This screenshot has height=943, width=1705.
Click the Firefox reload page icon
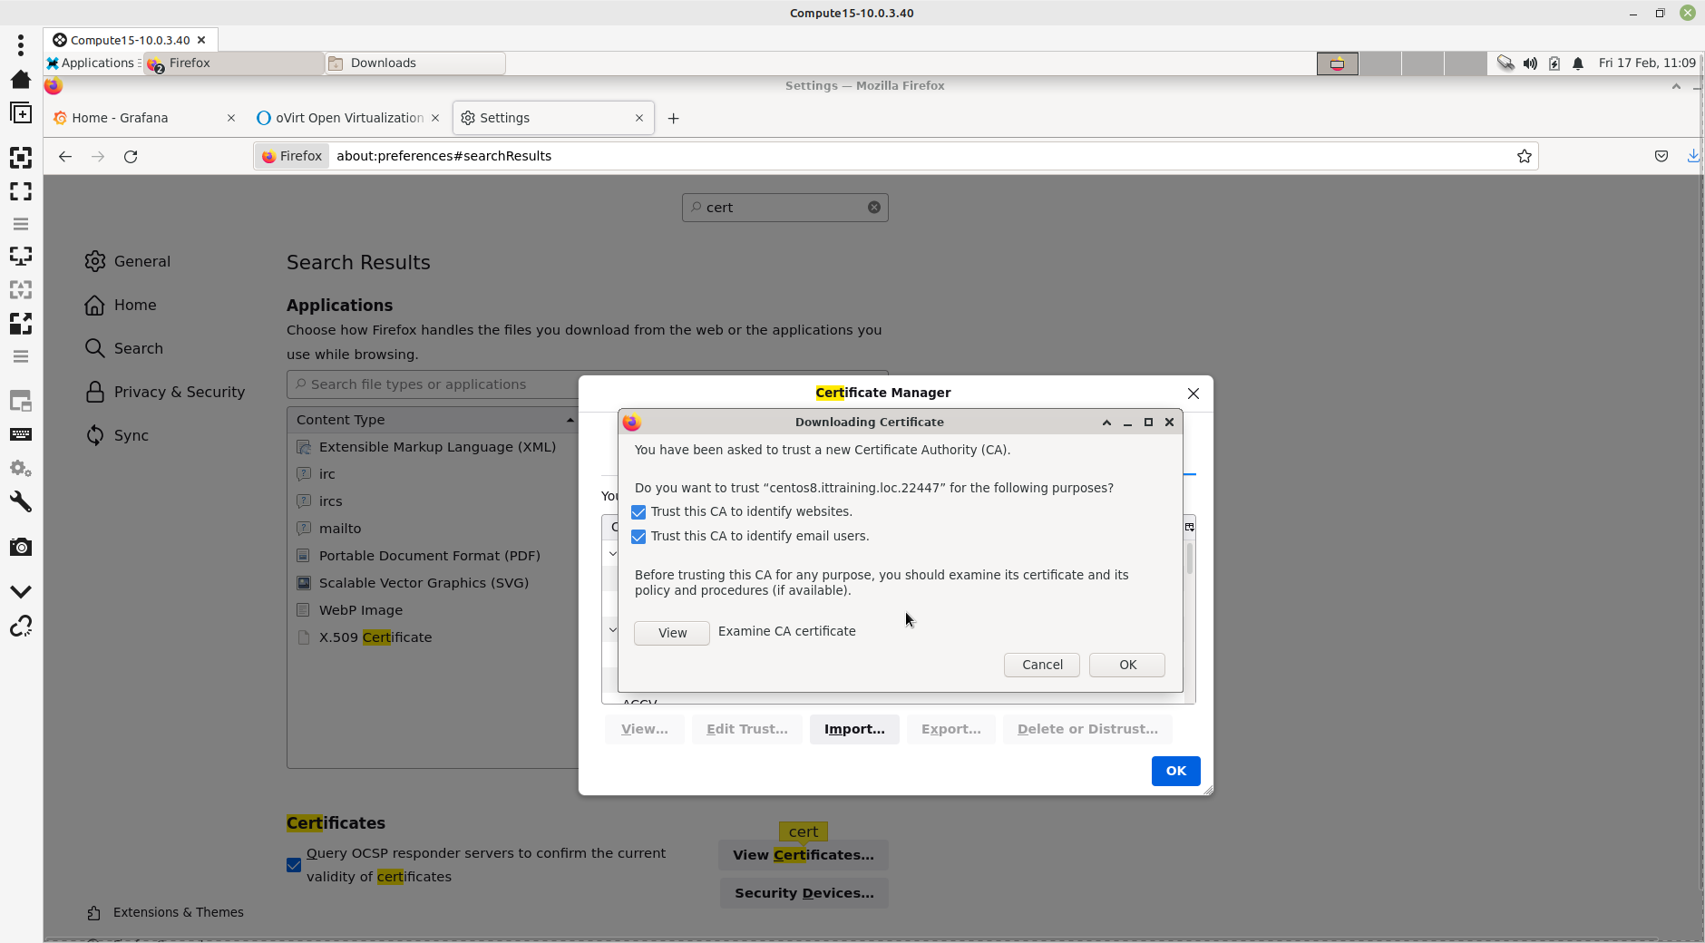pos(131,157)
